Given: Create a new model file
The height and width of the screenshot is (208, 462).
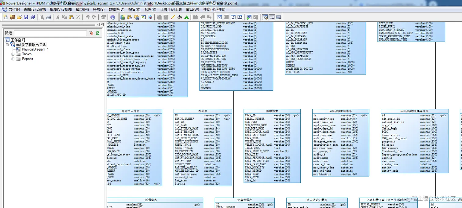Looking at the screenshot, I should (x=6, y=17).
